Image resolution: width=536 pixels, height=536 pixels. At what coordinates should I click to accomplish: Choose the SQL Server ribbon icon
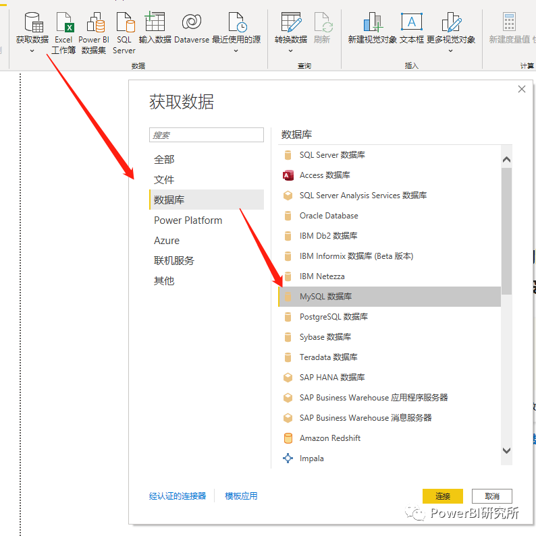tap(126, 22)
